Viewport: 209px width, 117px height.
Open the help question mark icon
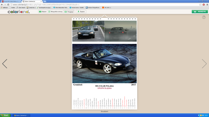pyautogui.click(x=204, y=17)
